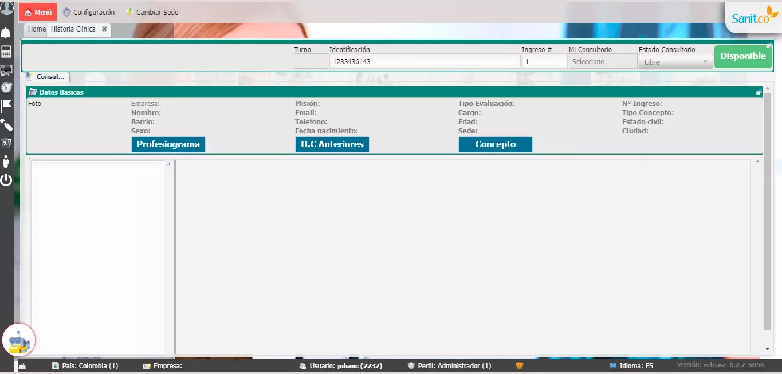The image size is (782, 374).
Task: Open the calculator icon in sidebar
Action: point(6,52)
